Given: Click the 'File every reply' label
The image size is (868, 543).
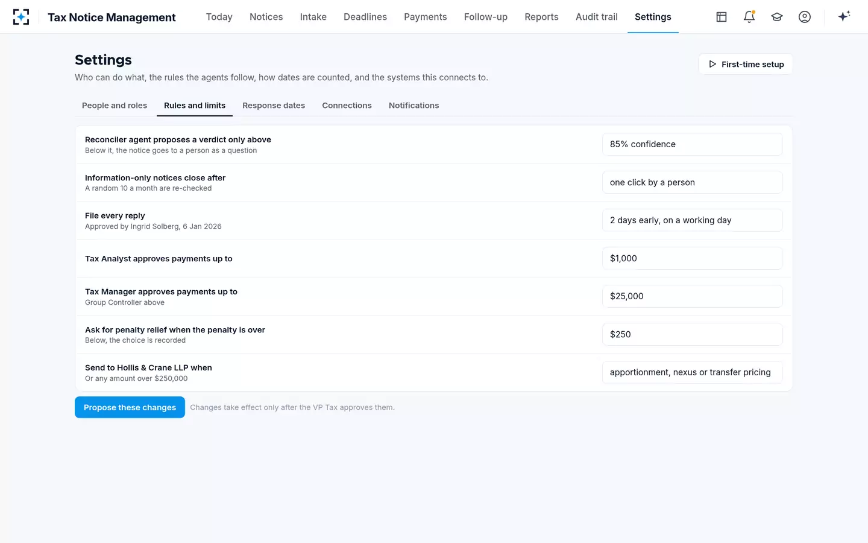Looking at the screenshot, I should coord(115,215).
